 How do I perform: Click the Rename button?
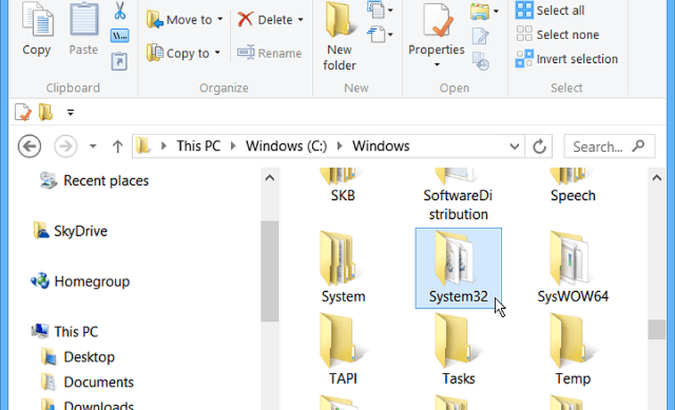pyautogui.click(x=269, y=53)
